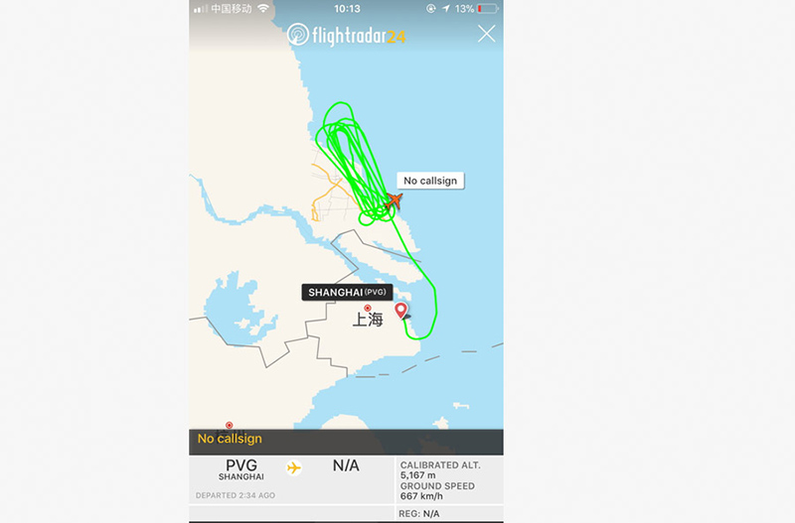Tap the cellular signal bars
This screenshot has height=523, width=795.
(x=201, y=9)
